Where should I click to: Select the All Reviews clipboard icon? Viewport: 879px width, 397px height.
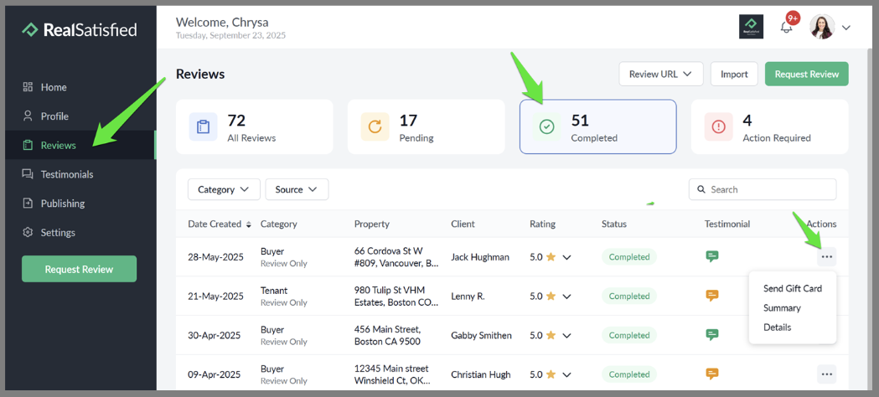coord(203,127)
